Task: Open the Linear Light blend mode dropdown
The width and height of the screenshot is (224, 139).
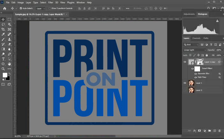Action: click(195, 50)
